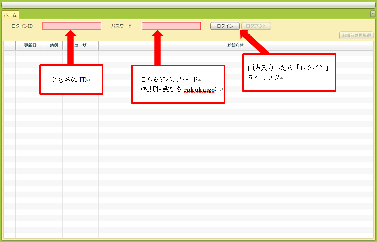This screenshot has width=377, height=242.
Task: Click the お知らせ再取得 button
Action: click(356, 35)
